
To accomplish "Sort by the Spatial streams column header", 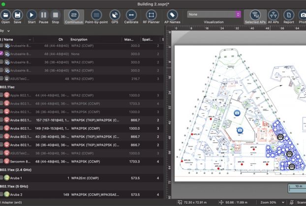I will coord(147,40).
